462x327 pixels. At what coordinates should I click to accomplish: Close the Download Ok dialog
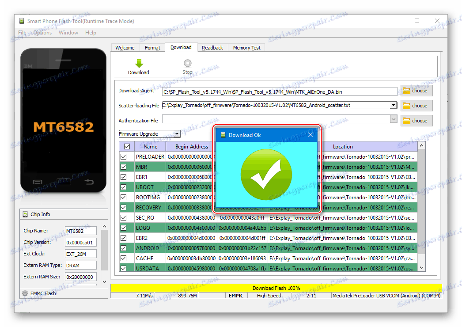click(311, 135)
